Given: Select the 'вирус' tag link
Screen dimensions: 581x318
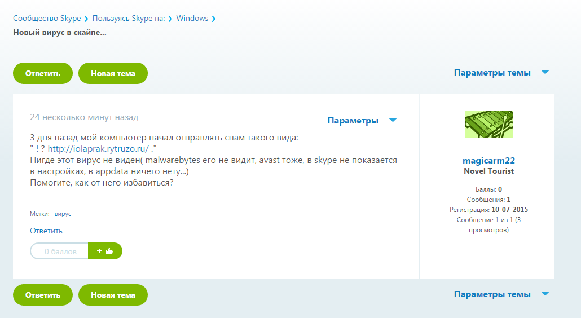Looking at the screenshot, I should coord(63,214).
